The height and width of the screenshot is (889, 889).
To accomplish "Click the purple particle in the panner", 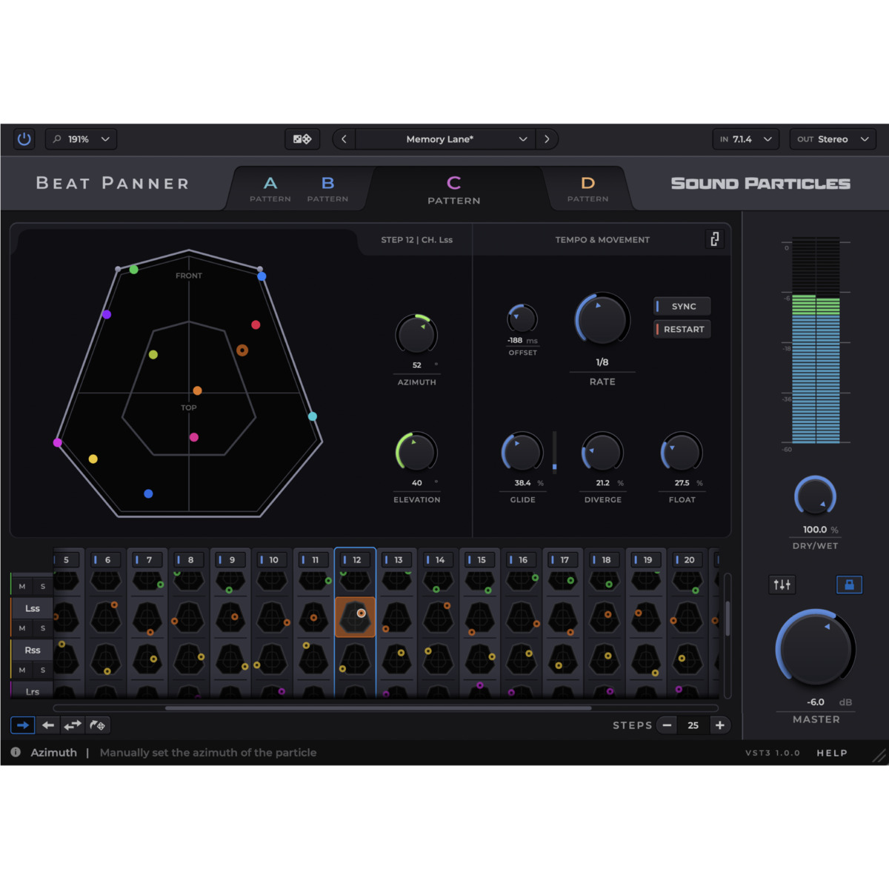I will click(107, 315).
